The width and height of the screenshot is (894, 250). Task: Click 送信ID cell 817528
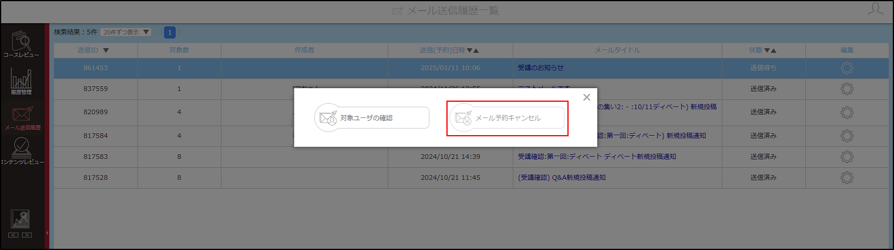point(95,177)
